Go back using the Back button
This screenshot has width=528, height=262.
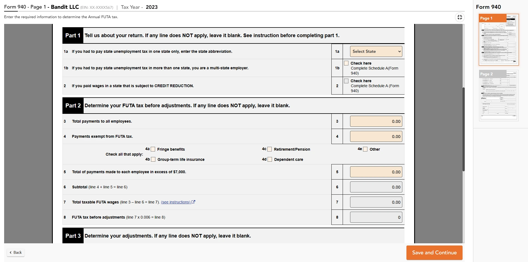click(16, 252)
